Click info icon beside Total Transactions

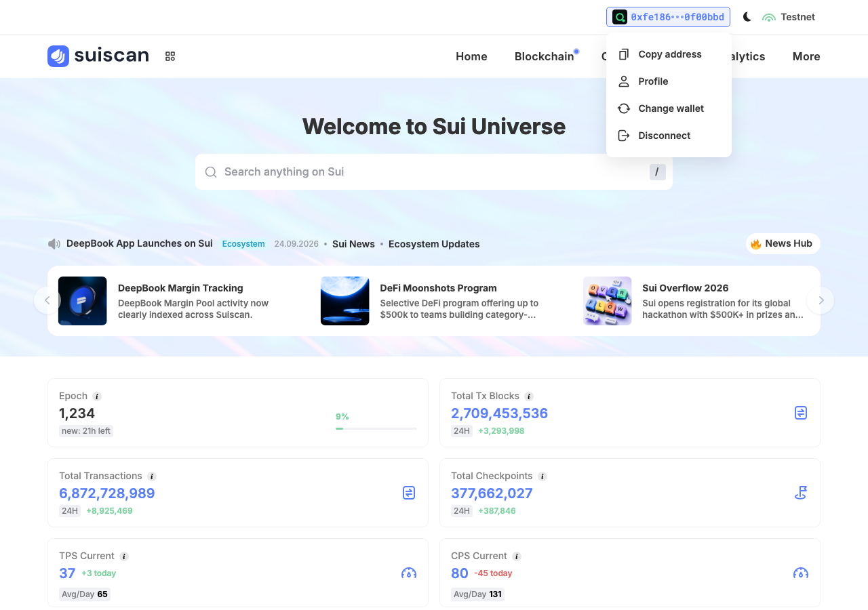152,476
